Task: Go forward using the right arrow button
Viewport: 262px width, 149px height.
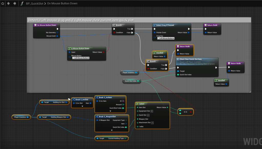Action: click(x=15, y=4)
